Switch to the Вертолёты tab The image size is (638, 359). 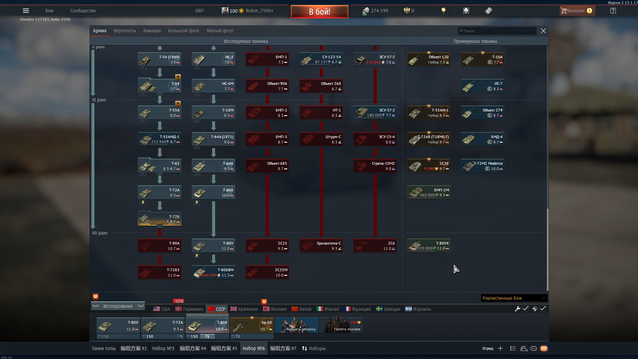click(125, 31)
